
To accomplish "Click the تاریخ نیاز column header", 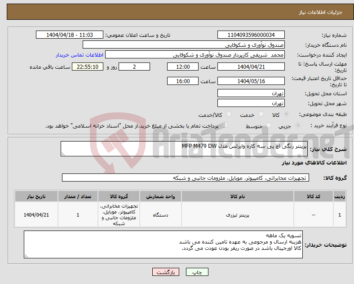I will [36, 196].
